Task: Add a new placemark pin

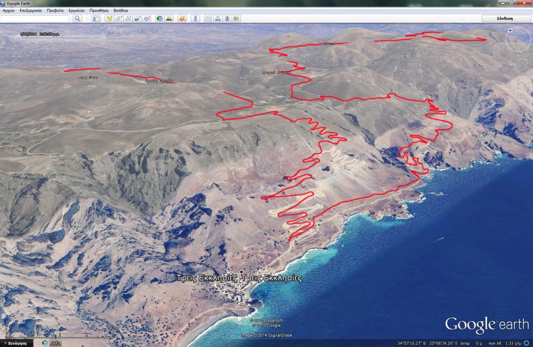Action: 110,19
